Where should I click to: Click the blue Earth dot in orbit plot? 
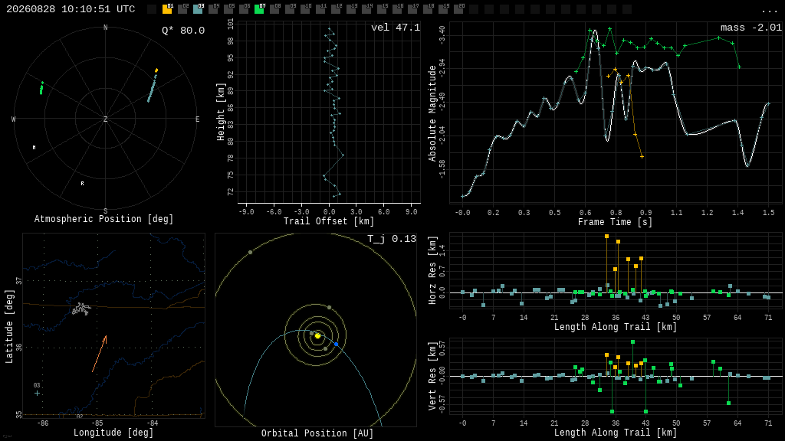(336, 344)
